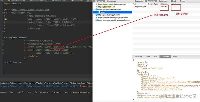Screen dimensions: 200x102
Task: Show the Headers view of the response
Action: point(138,57)
